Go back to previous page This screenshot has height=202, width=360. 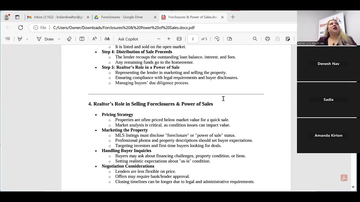click(x=8, y=27)
